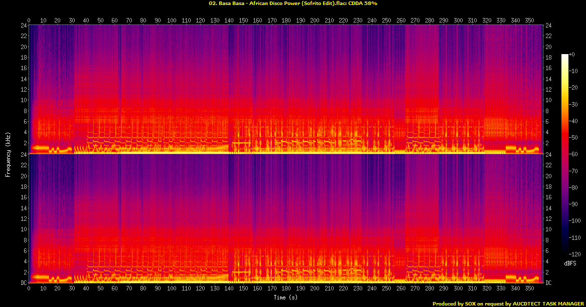Viewport: 586px width, 307px height.
Task: Select the '-100' level on the dBFS scale
Action: 575,221
